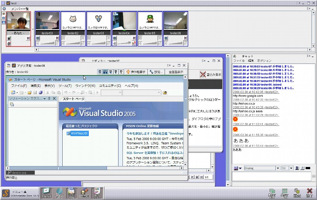Viewport: 317px width, 200px height.
Task: Open the internet browser tool in dock
Action: (x=59, y=193)
